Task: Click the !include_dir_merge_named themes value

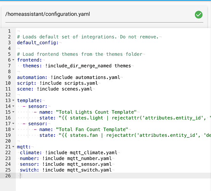Action: [88, 66]
